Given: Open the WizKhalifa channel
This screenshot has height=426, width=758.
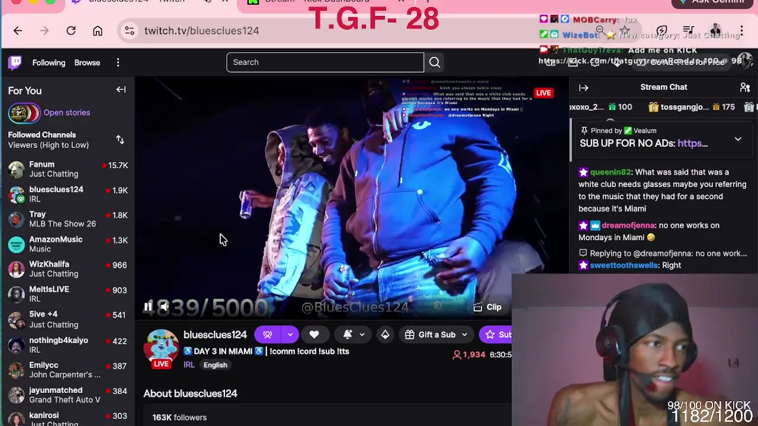Looking at the screenshot, I should (x=68, y=269).
